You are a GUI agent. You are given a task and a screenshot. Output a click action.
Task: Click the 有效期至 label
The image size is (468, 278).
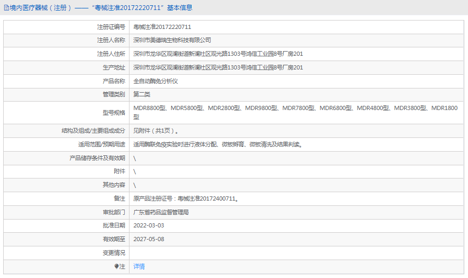[x=114, y=239]
